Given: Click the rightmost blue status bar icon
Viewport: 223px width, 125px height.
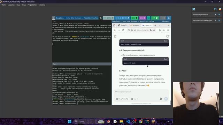Looking at the screenshot, I should 169,18.
